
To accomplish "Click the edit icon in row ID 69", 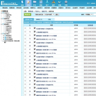I will pyautogui.click(x=35, y=42).
